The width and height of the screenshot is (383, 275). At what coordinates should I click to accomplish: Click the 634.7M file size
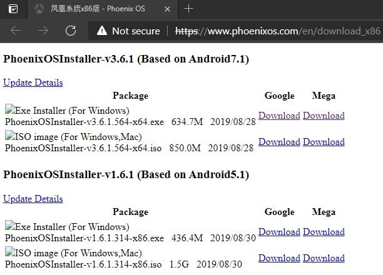click(187, 122)
